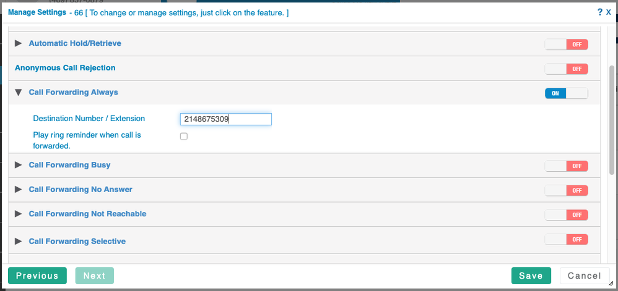Turn off Call Forwarding Always toggle
The width and height of the screenshot is (618, 291).
coord(566,93)
